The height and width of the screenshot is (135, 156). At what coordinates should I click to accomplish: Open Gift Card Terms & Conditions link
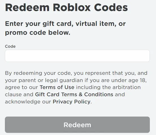(x=74, y=94)
